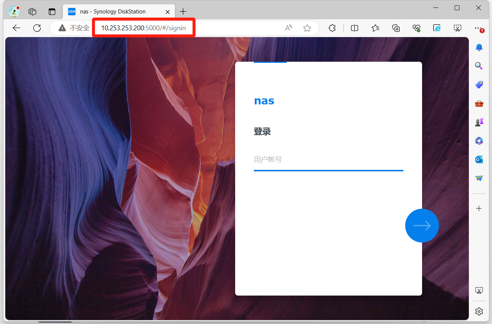
Task: Open the Settings and more ellipsis menu
Action: (478, 28)
